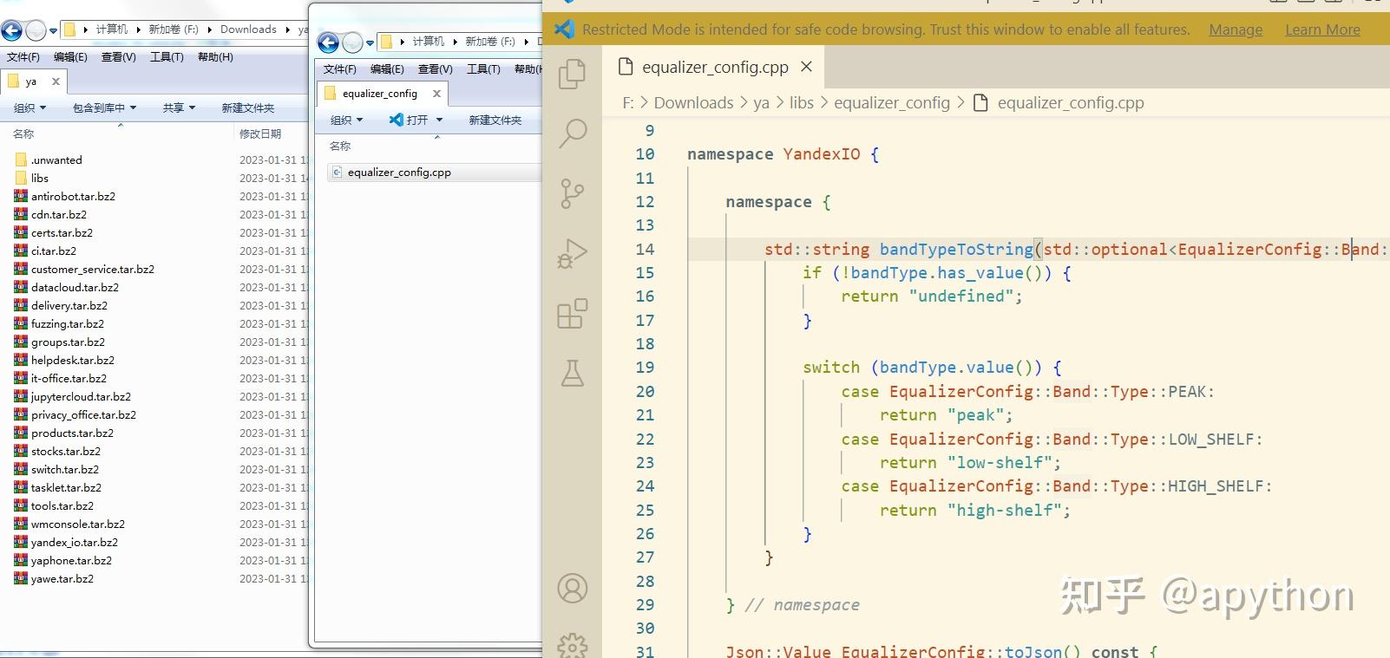Open 帮助(H) menu in the ya window

(x=215, y=57)
